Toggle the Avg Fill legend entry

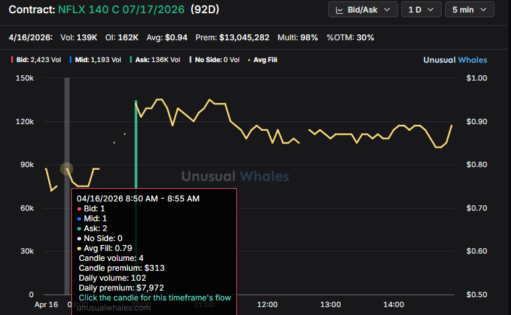[x=262, y=59]
